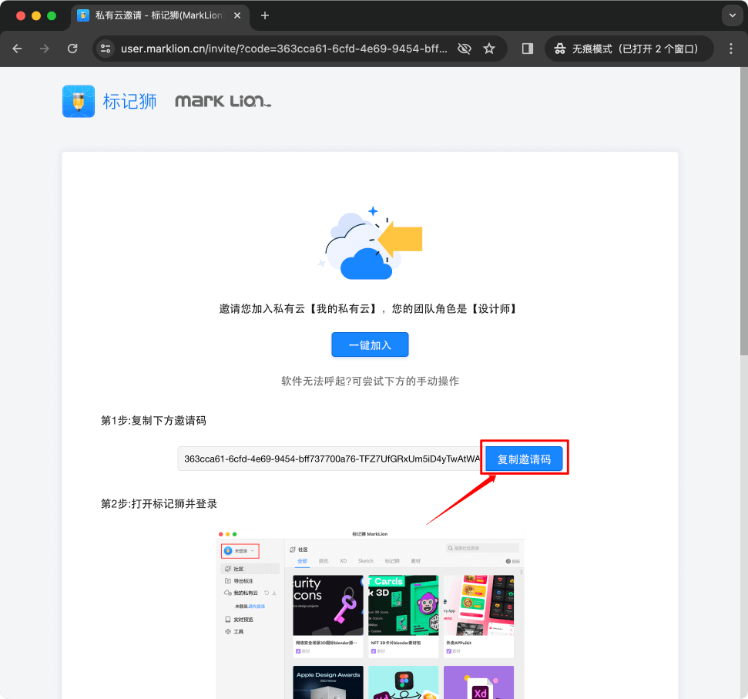This screenshot has width=748, height=699.
Task: Open the 未登录 user dropdown
Action: [x=239, y=551]
